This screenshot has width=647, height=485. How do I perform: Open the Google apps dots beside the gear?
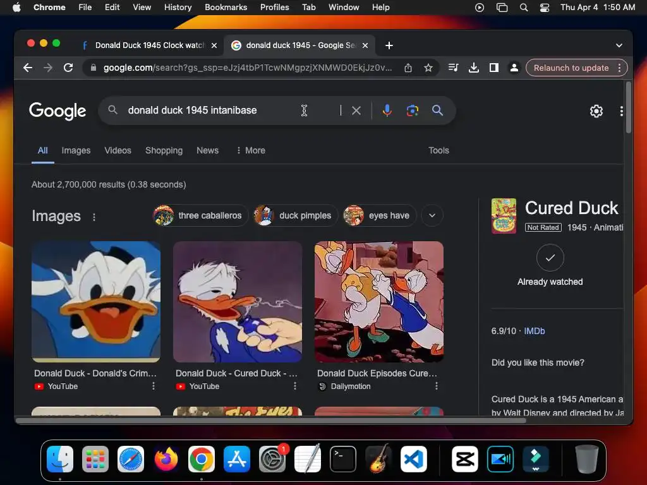coord(621,111)
